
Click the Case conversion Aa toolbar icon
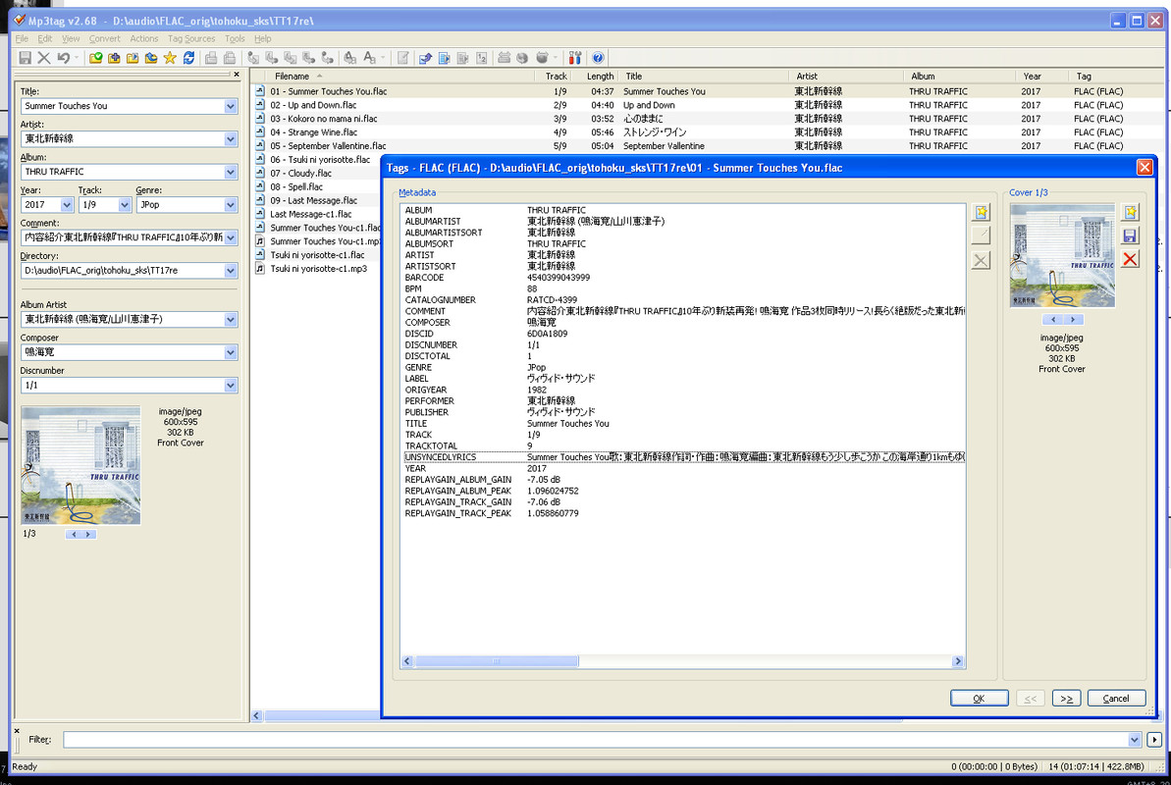(x=370, y=58)
